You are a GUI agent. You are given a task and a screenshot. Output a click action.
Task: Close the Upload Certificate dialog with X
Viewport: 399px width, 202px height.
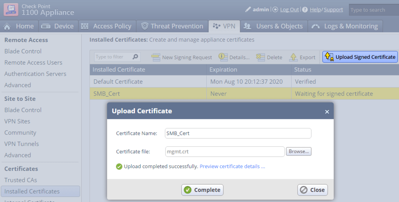click(x=327, y=112)
